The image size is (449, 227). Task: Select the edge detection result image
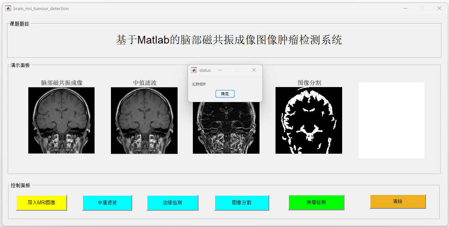226,128
